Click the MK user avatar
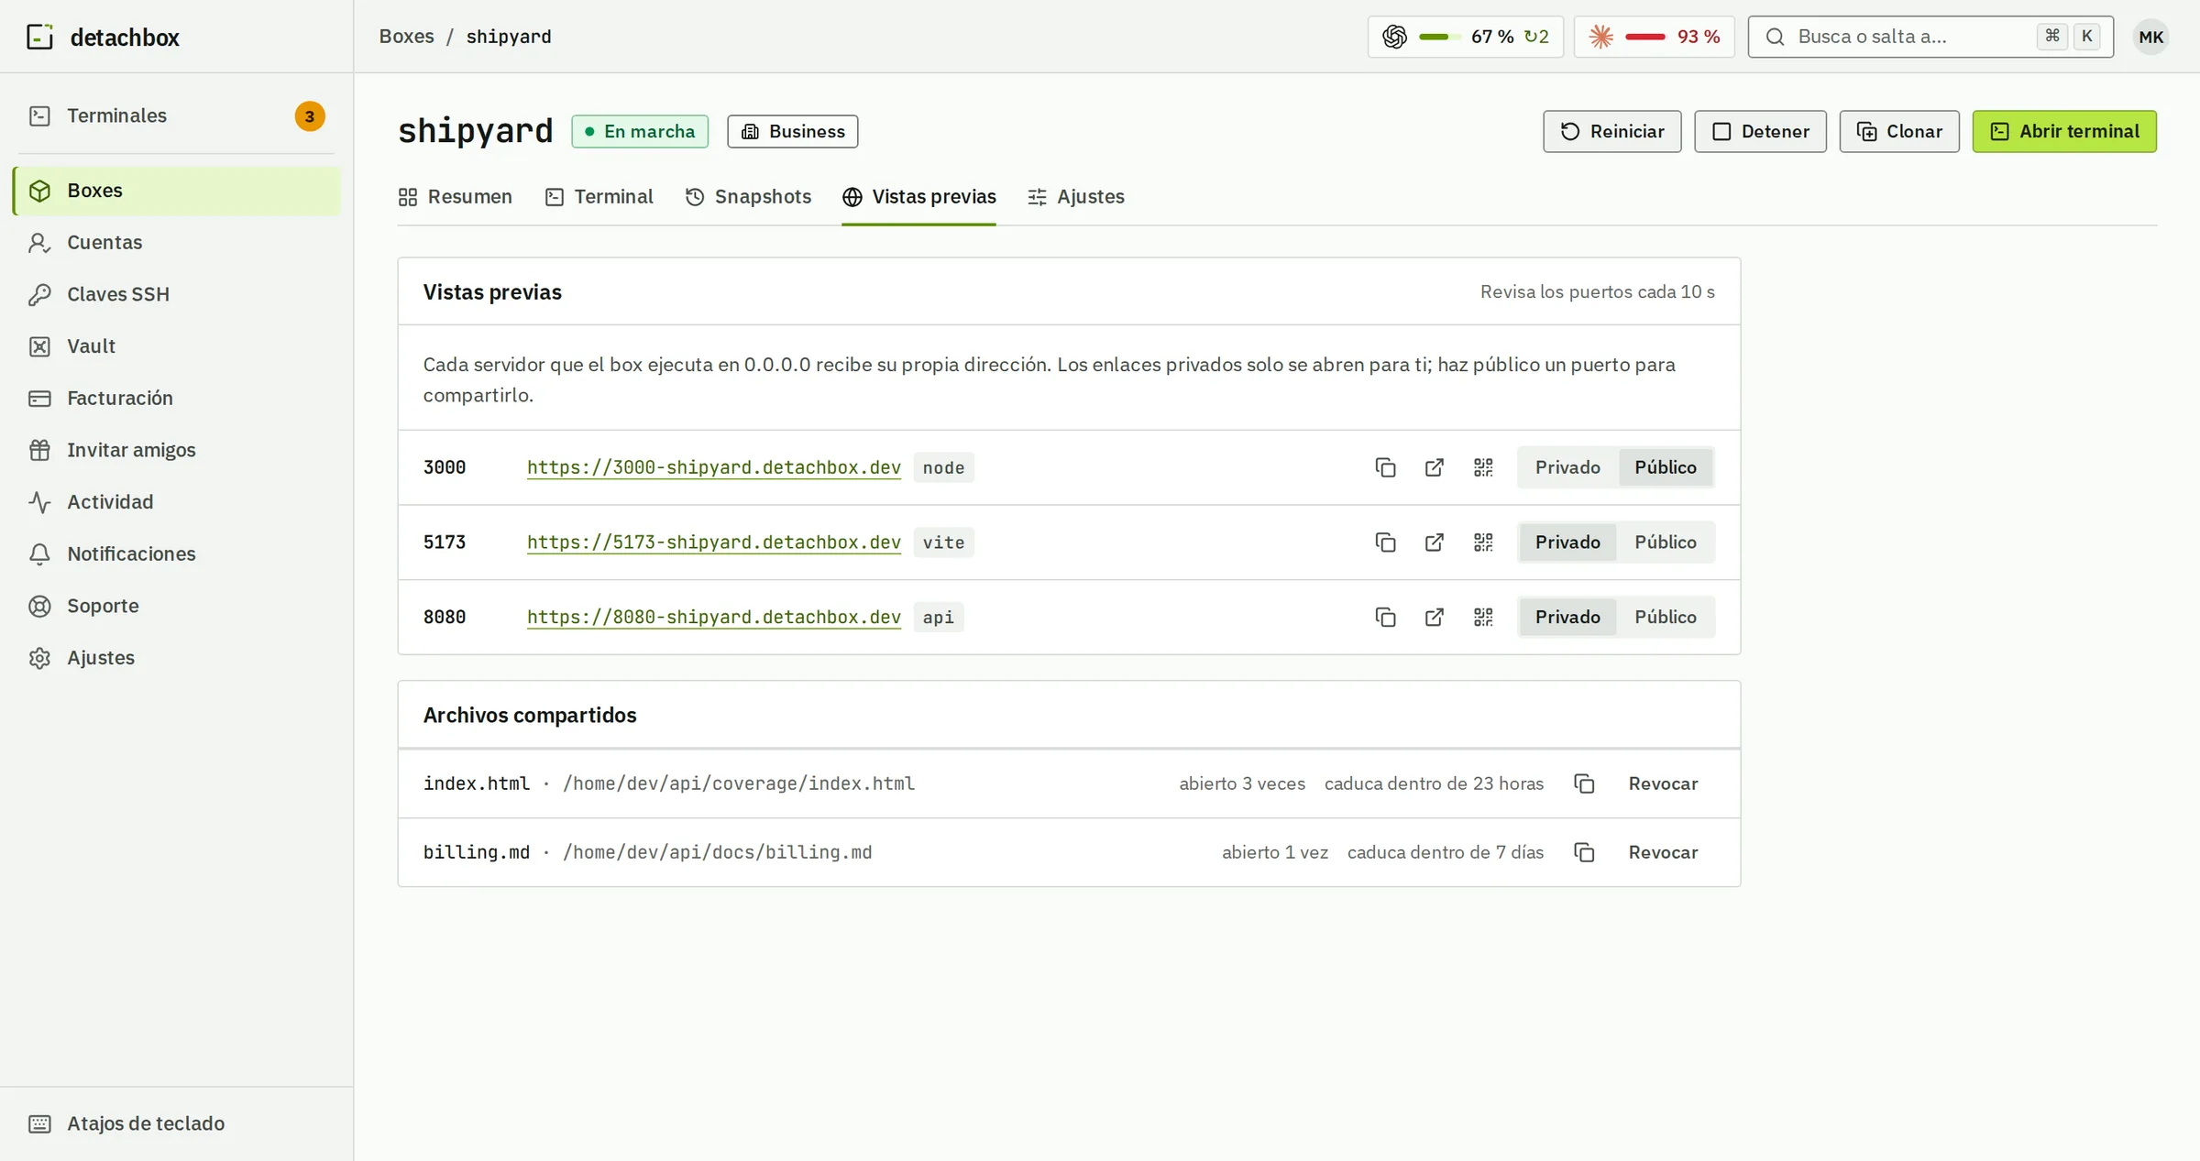2200x1161 pixels. point(2150,37)
